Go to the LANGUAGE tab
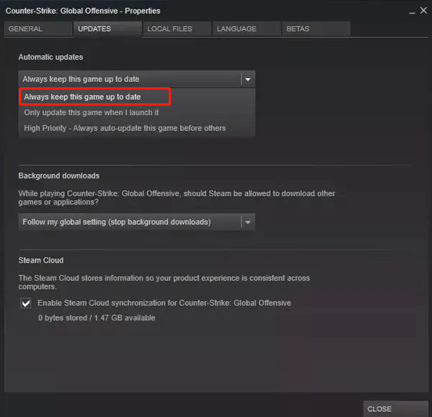 pyautogui.click(x=247, y=28)
